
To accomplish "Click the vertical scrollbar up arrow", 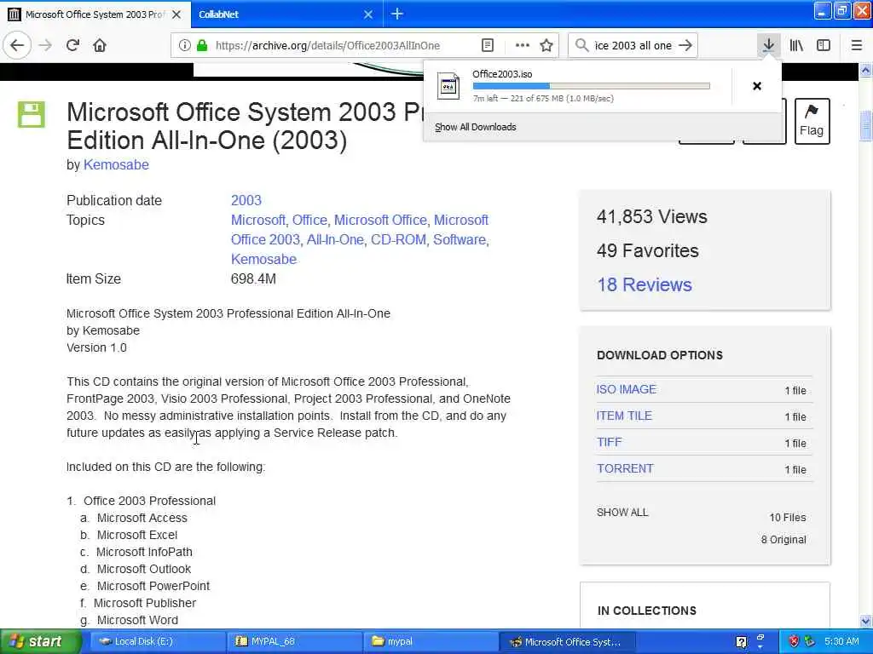I will pos(865,70).
